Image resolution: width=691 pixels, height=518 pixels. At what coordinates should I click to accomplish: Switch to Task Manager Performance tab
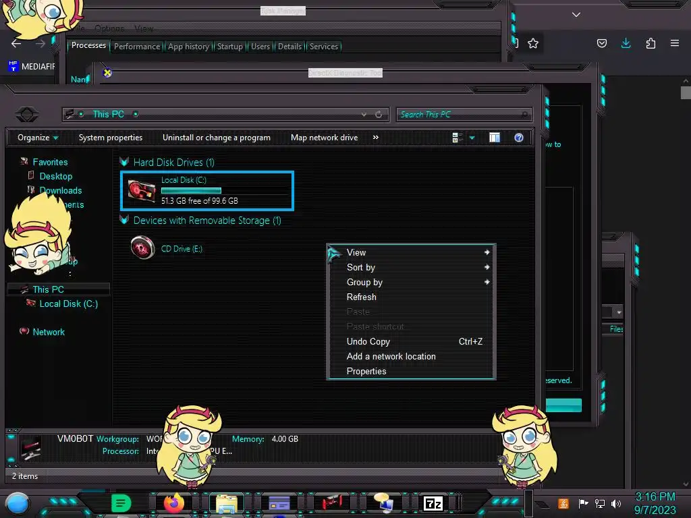pos(137,47)
